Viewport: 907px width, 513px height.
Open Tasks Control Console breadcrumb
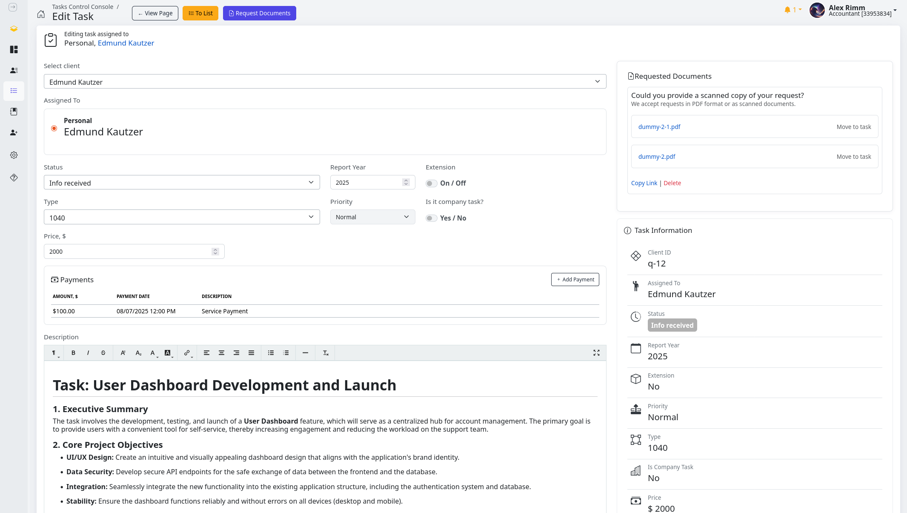pyautogui.click(x=83, y=7)
